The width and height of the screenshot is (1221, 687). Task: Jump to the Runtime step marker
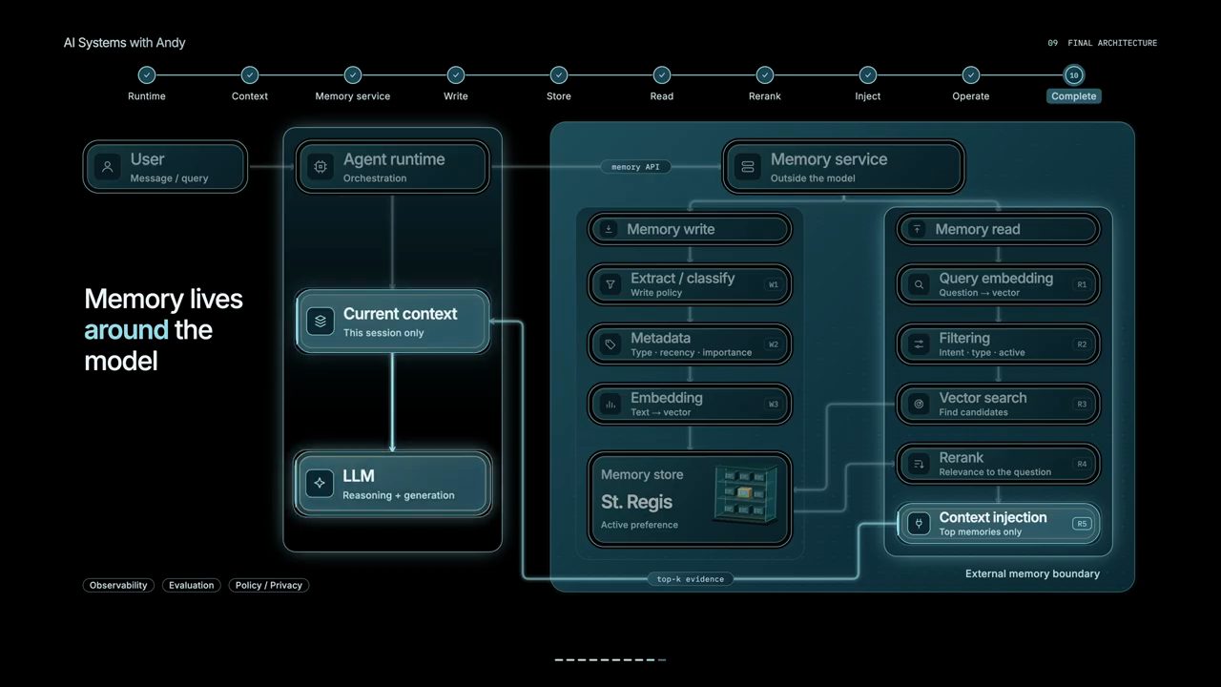pyautogui.click(x=147, y=75)
